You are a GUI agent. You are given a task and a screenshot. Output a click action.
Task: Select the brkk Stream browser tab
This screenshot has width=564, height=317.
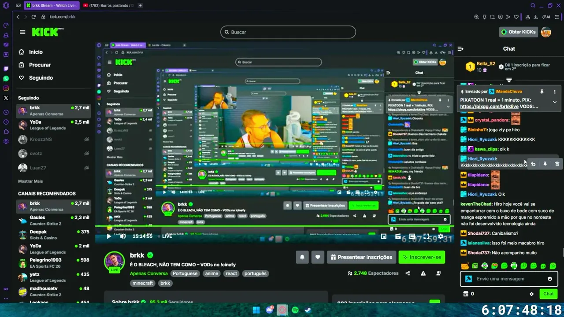(52, 5)
